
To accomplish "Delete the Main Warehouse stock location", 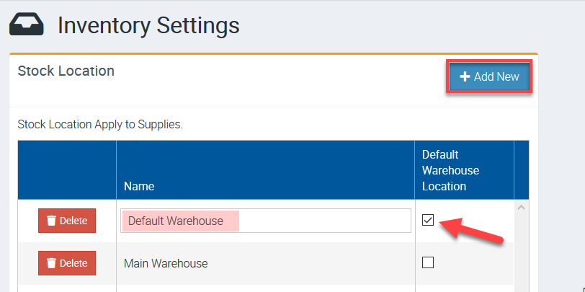I will coord(67,263).
